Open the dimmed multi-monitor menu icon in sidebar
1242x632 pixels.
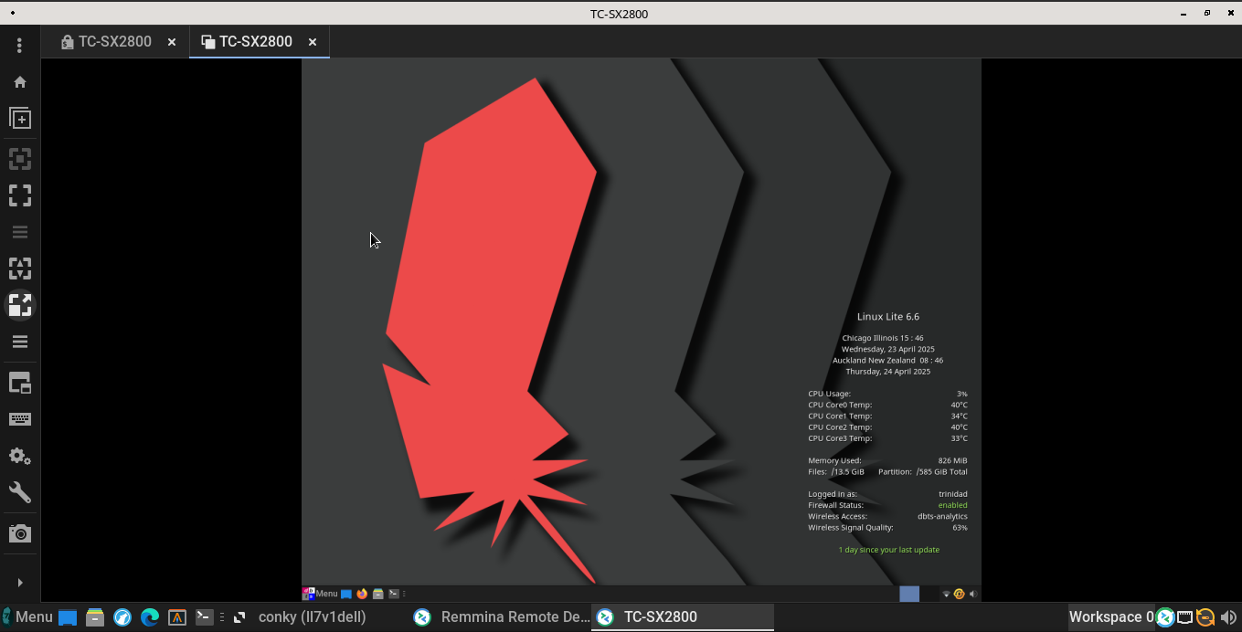20,232
